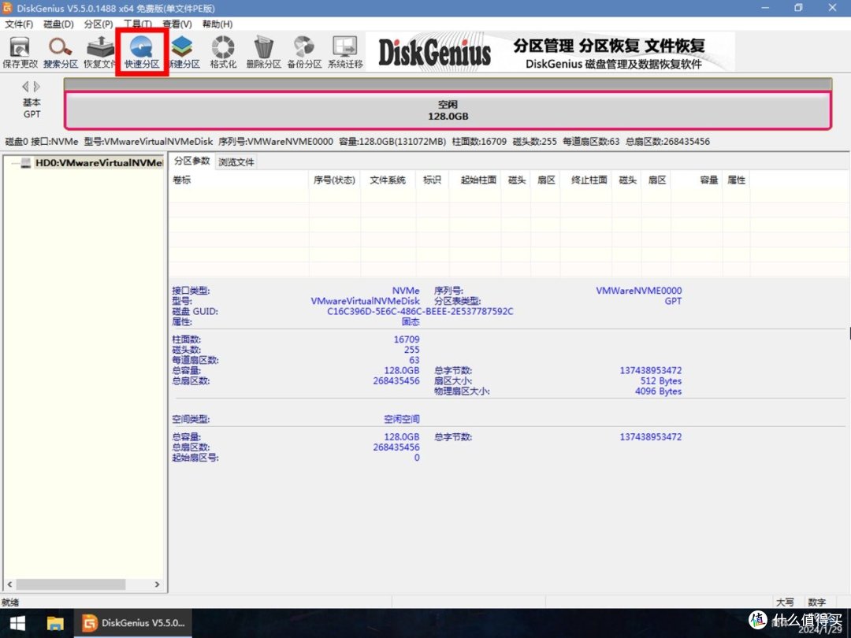Sort by the 序号(状态) column header
Image resolution: width=851 pixels, height=638 pixels.
click(334, 180)
